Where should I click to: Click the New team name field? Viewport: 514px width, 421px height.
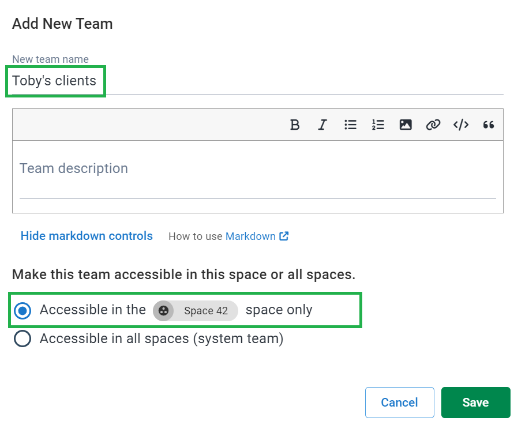click(258, 81)
